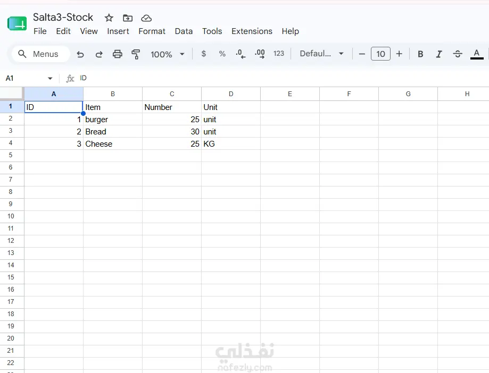This screenshot has width=489, height=373.
Task: Select the Cheese cell
Action: point(113,144)
